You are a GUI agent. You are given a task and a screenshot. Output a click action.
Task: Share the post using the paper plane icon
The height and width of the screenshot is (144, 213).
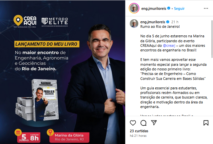(x=154, y=123)
